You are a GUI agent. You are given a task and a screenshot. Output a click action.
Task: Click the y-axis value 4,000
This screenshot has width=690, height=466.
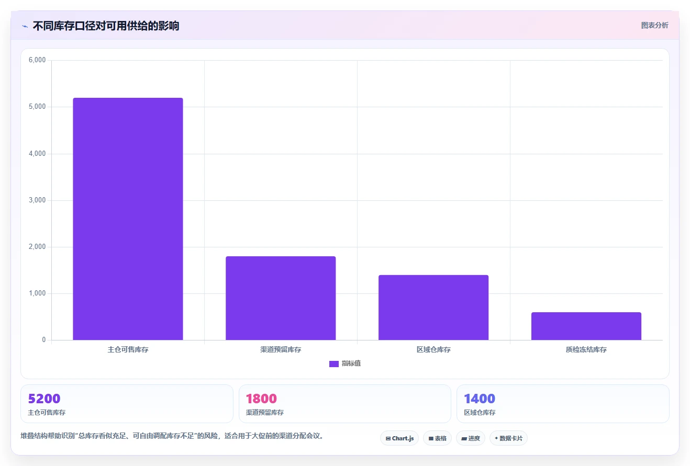point(37,154)
